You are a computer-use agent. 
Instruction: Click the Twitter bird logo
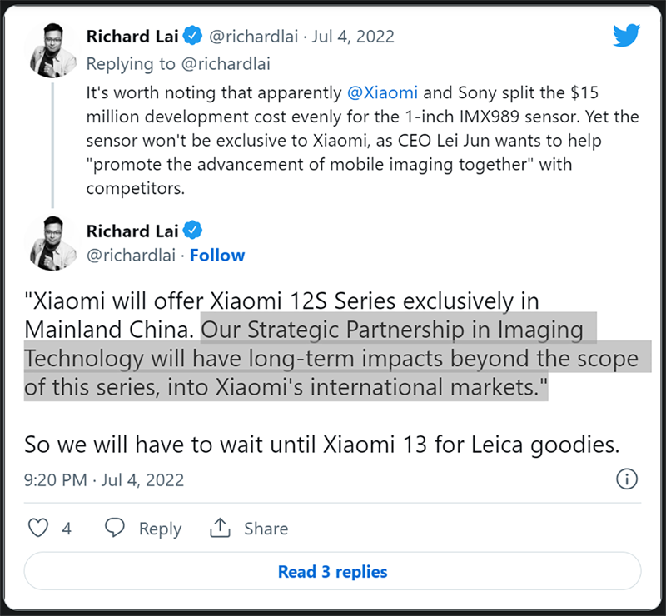click(x=626, y=35)
